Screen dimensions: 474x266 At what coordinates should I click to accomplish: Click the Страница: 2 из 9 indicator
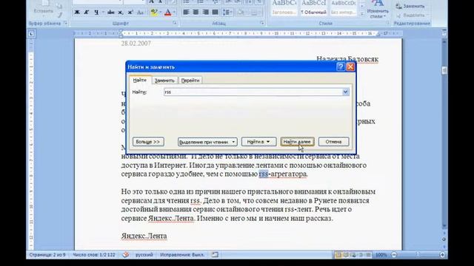pos(47,255)
